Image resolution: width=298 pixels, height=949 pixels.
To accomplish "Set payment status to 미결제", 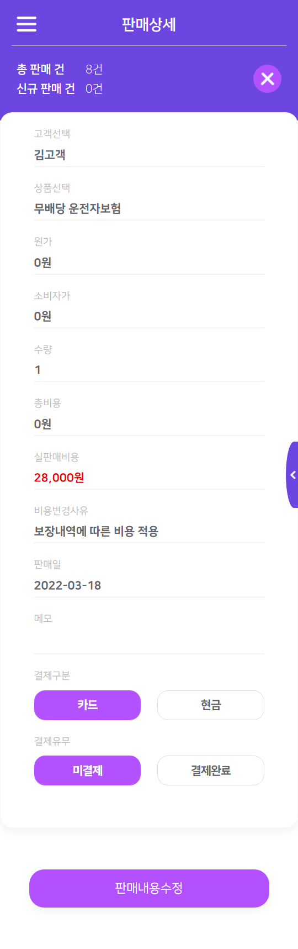I will 87,770.
